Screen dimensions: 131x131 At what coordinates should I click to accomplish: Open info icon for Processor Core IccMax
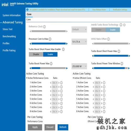click(x=50, y=39)
